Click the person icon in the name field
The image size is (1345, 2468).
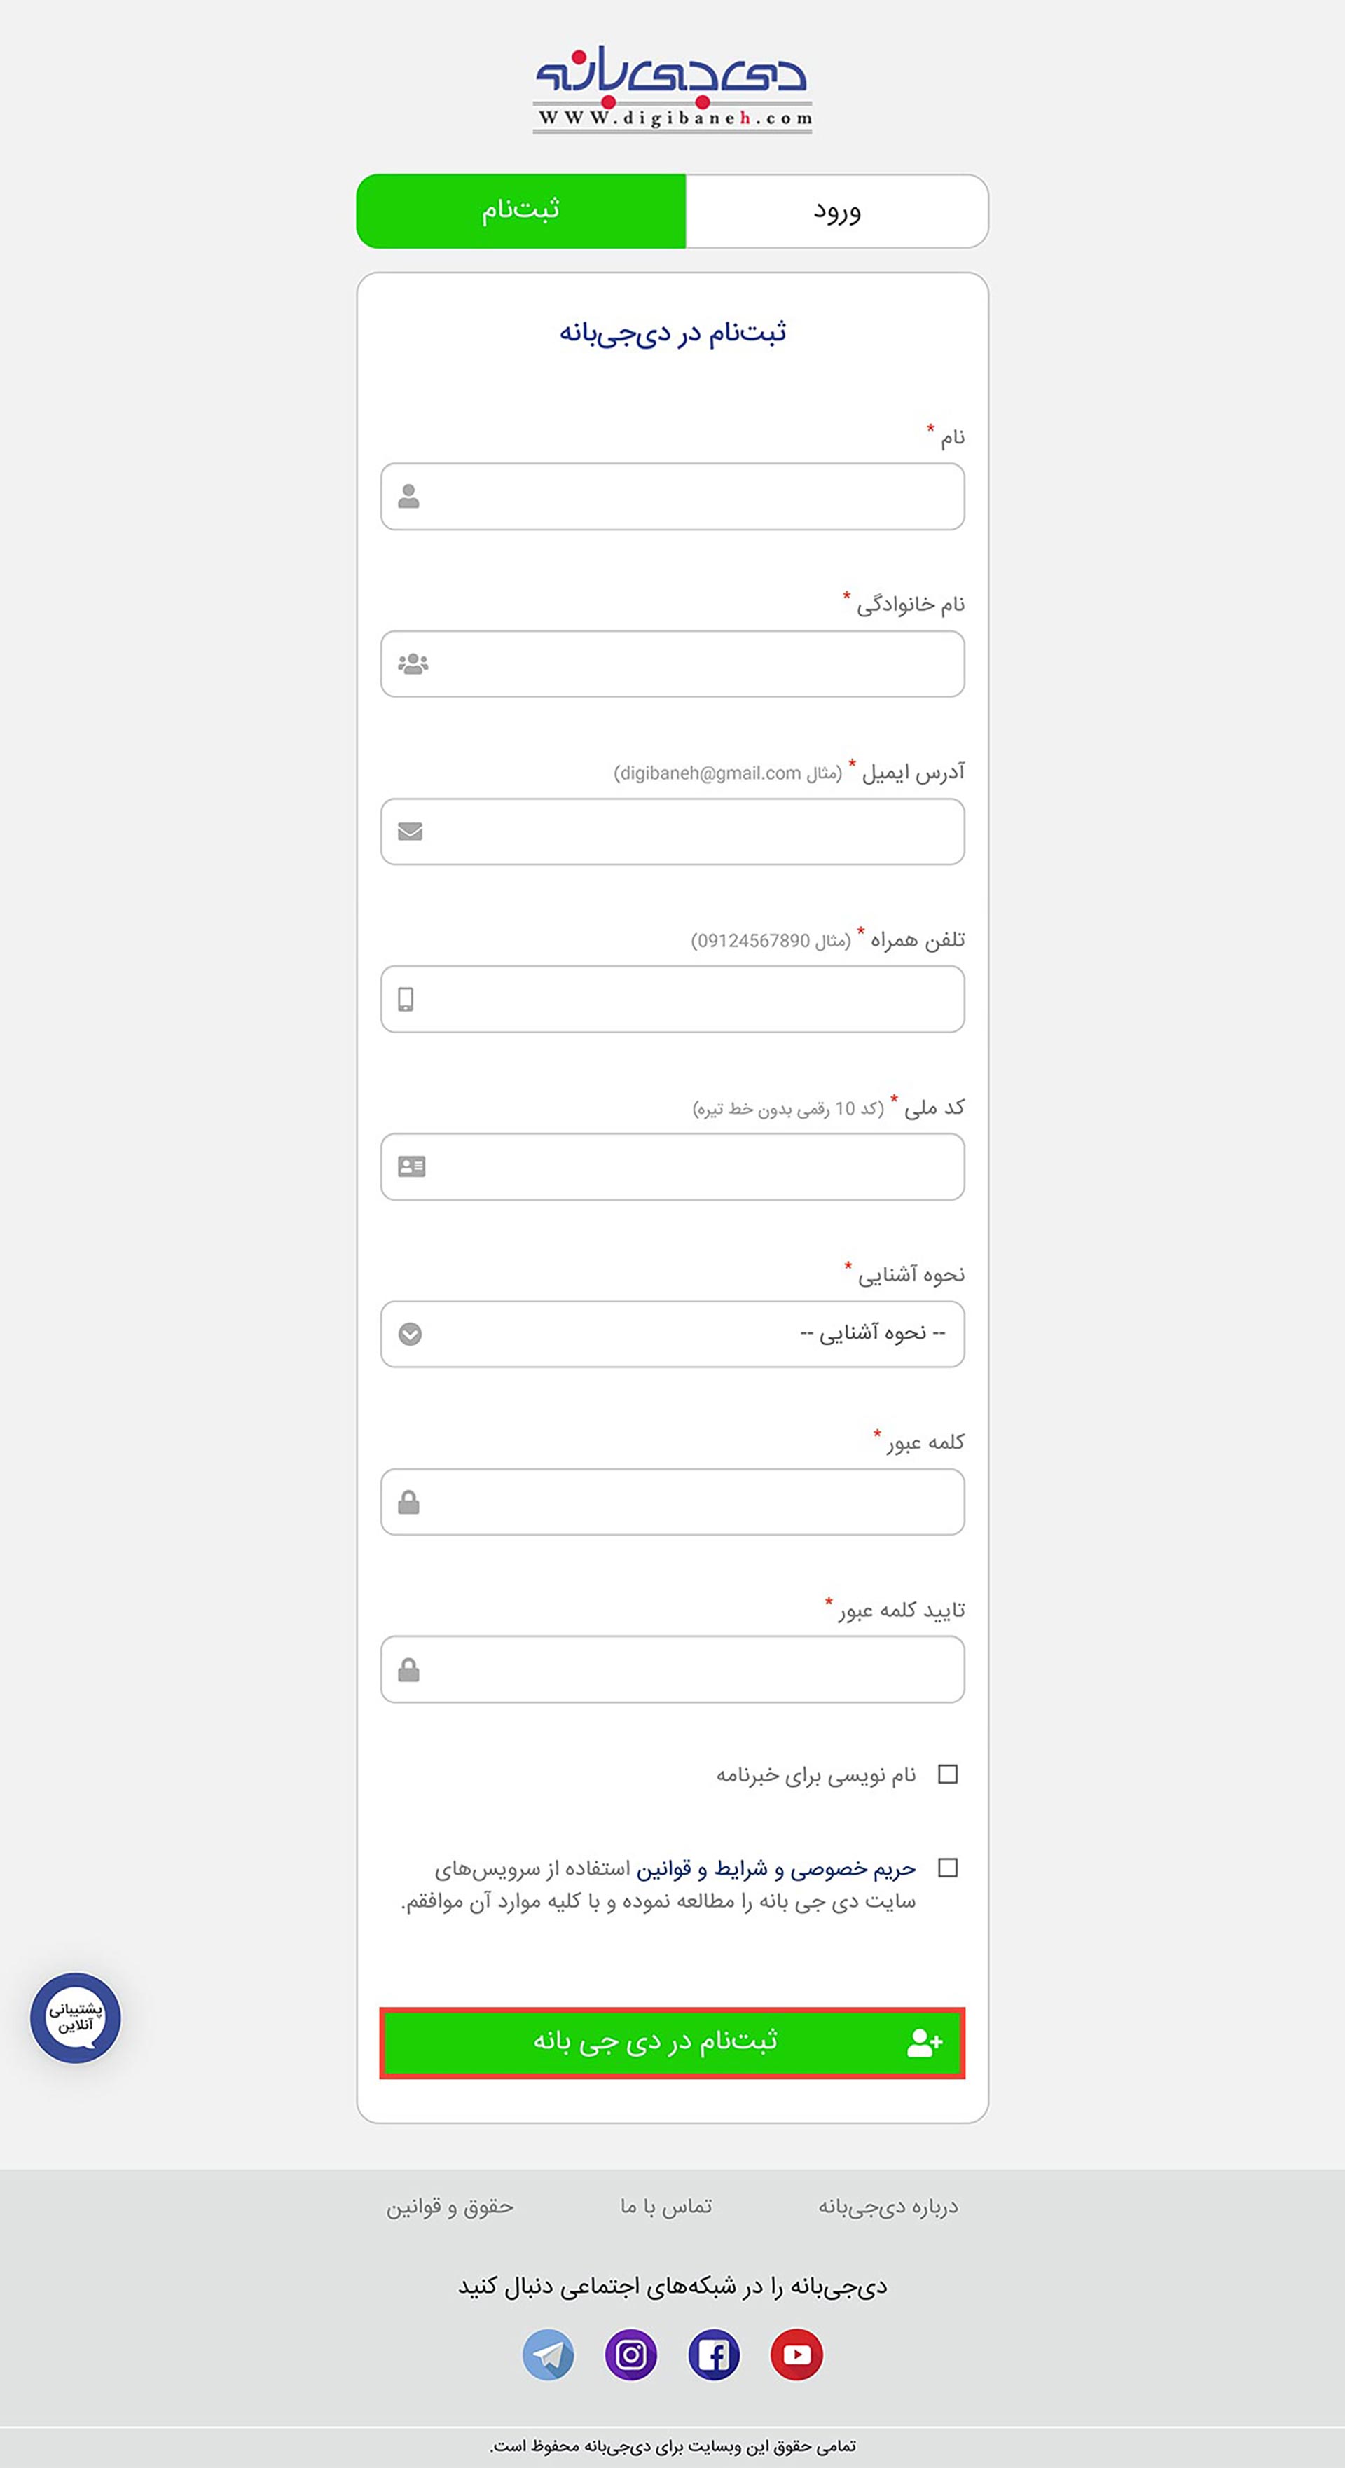(x=410, y=496)
